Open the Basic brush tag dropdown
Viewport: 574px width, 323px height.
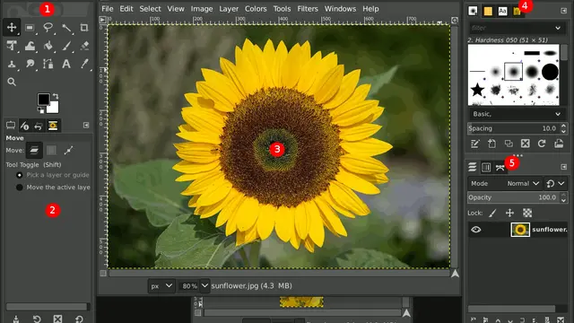point(517,114)
